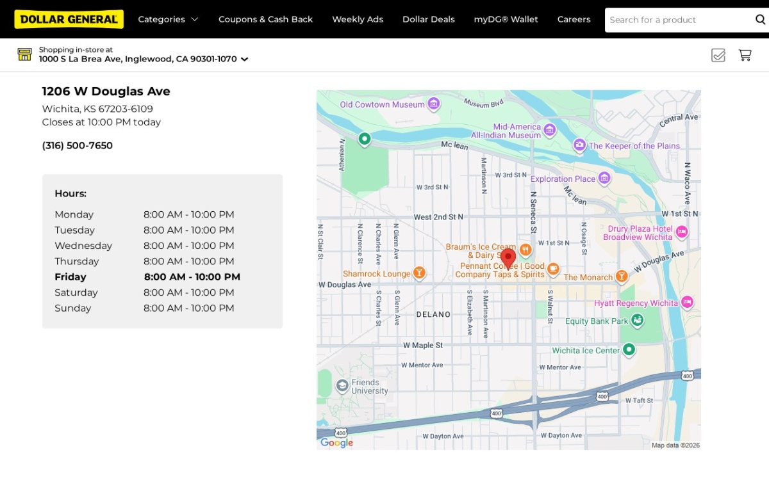Expand the Categories dropdown menu
The height and width of the screenshot is (480, 769).
[x=168, y=19]
